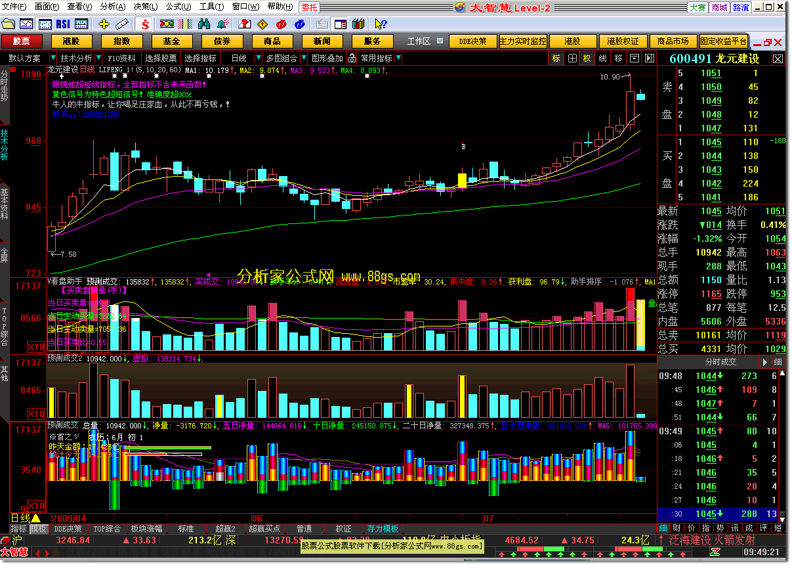Screen dimensions: 792x565
Task: Switch to the DDE决策 bottom tab
Action: pos(68,528)
